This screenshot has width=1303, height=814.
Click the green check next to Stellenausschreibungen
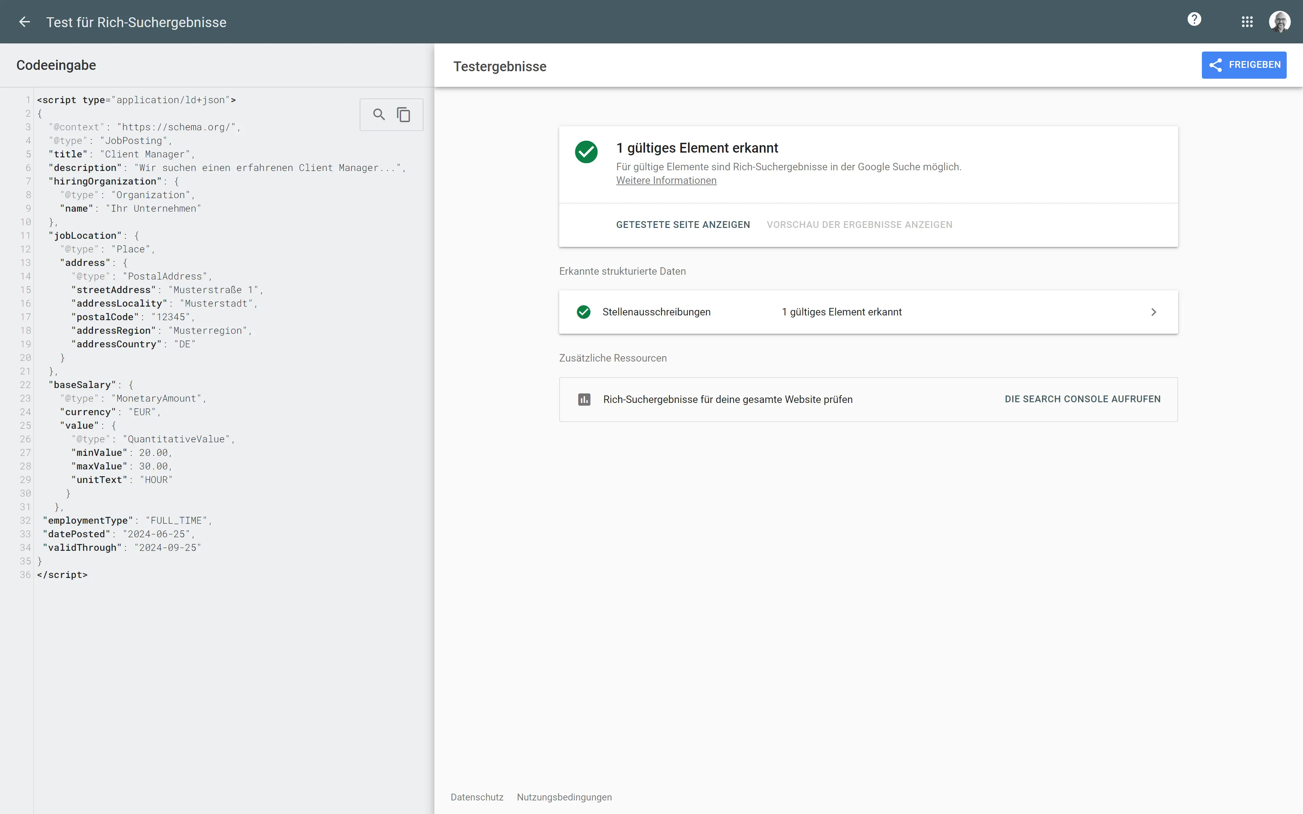[584, 312]
